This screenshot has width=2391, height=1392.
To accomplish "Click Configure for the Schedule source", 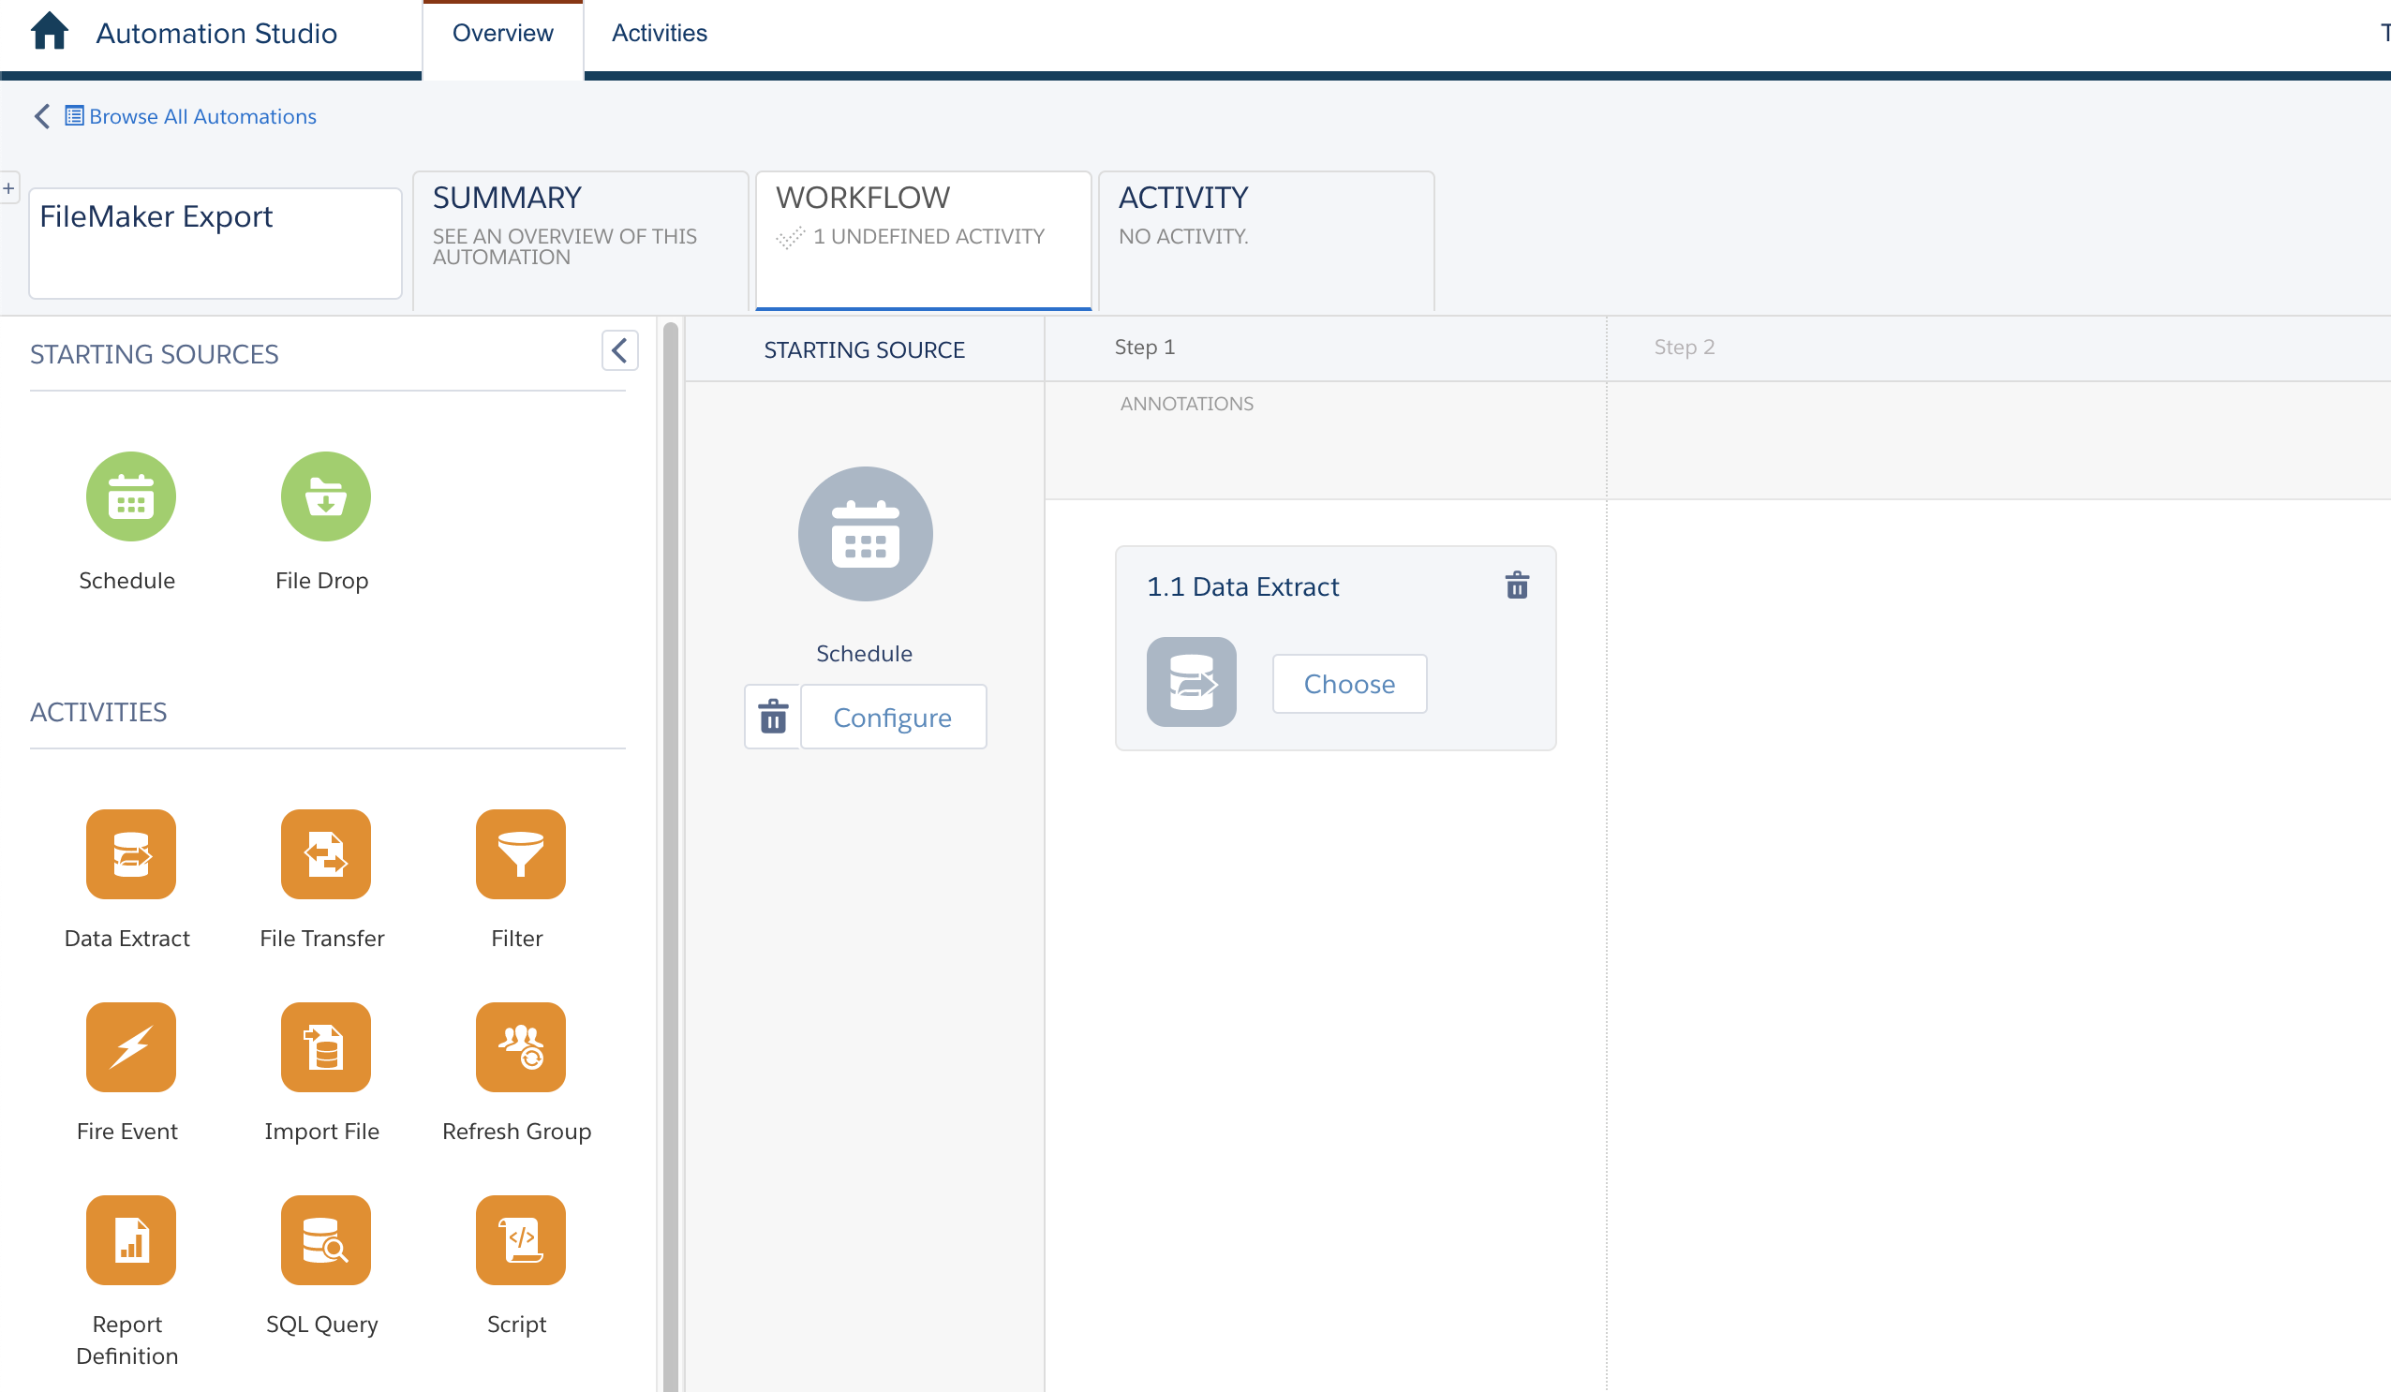I will pos(891,716).
